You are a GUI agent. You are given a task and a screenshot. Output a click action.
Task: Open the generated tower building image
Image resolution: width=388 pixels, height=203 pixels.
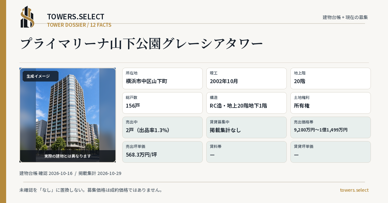[x=68, y=115]
